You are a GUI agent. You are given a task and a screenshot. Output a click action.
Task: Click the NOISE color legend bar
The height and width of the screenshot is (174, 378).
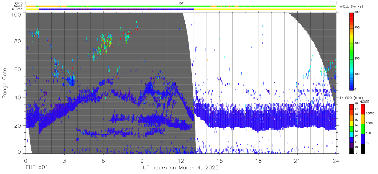(362, 129)
